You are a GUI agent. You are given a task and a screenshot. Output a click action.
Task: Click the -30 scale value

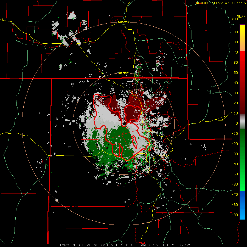click(x=235, y=154)
